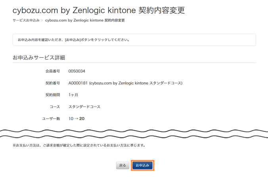Click the instruction notice box about お申込み button
Image resolution: width=268 pixels, height=177 pixels.
click(x=134, y=40)
